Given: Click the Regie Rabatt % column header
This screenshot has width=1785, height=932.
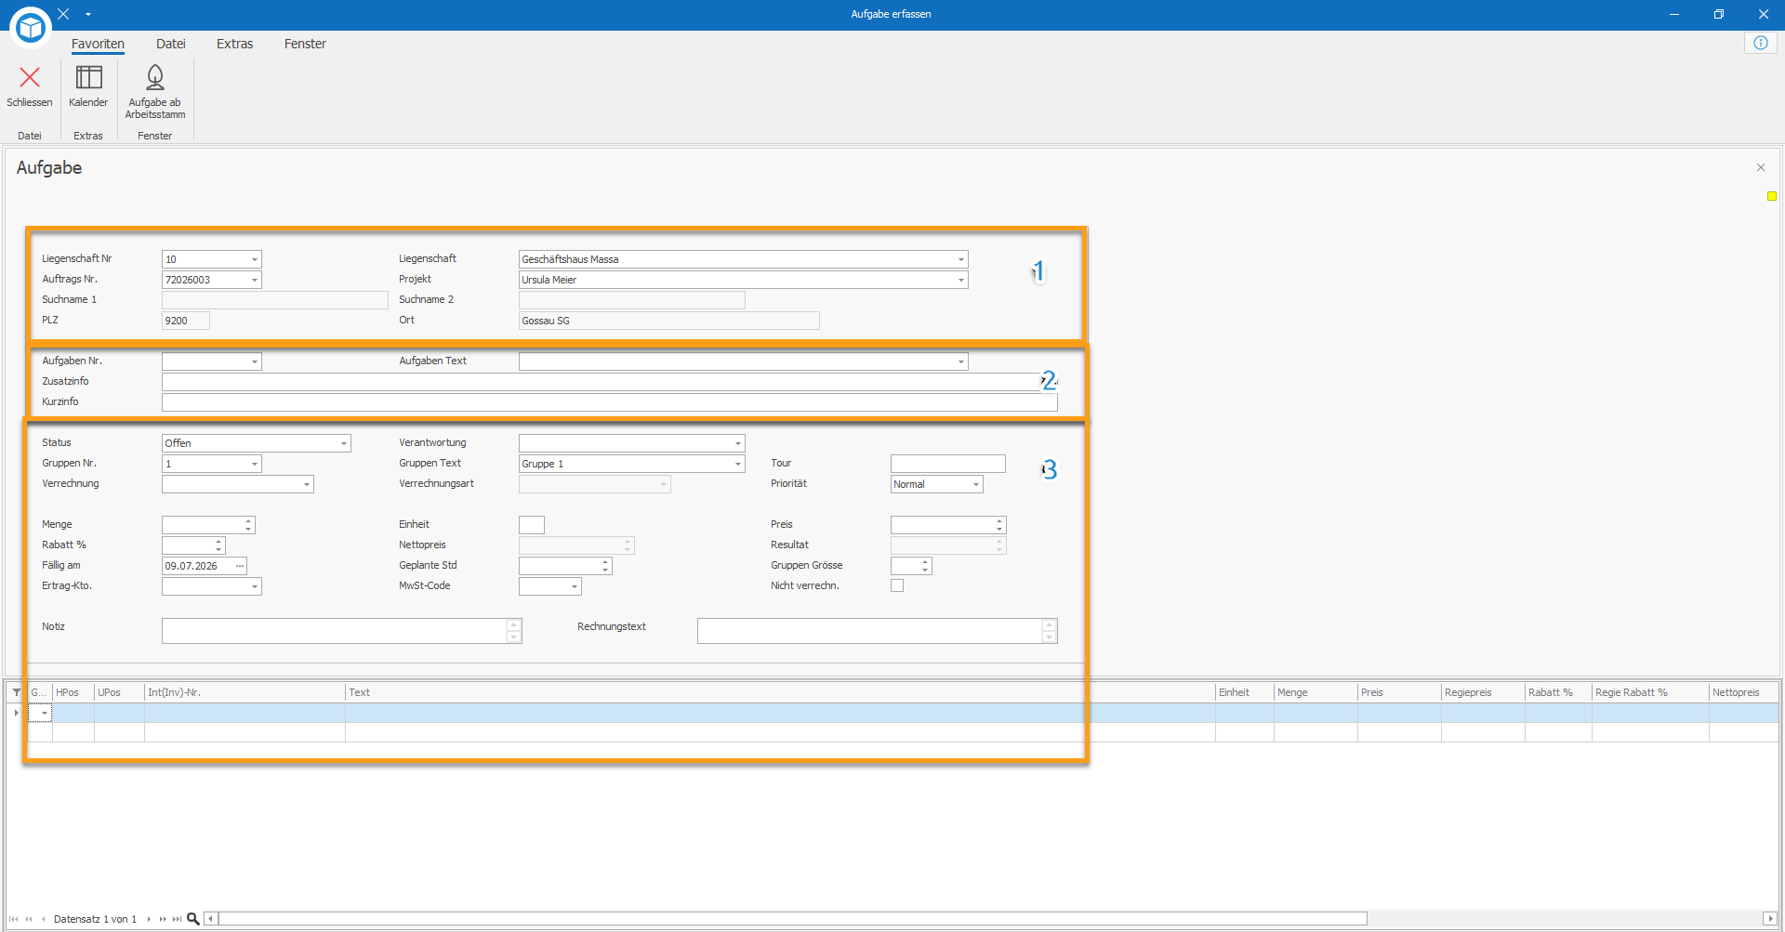Looking at the screenshot, I should 1650,692.
